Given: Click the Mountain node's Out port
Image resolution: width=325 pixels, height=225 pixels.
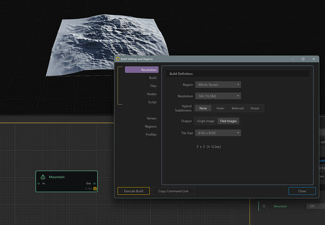Looking at the screenshot, I should tap(95, 183).
